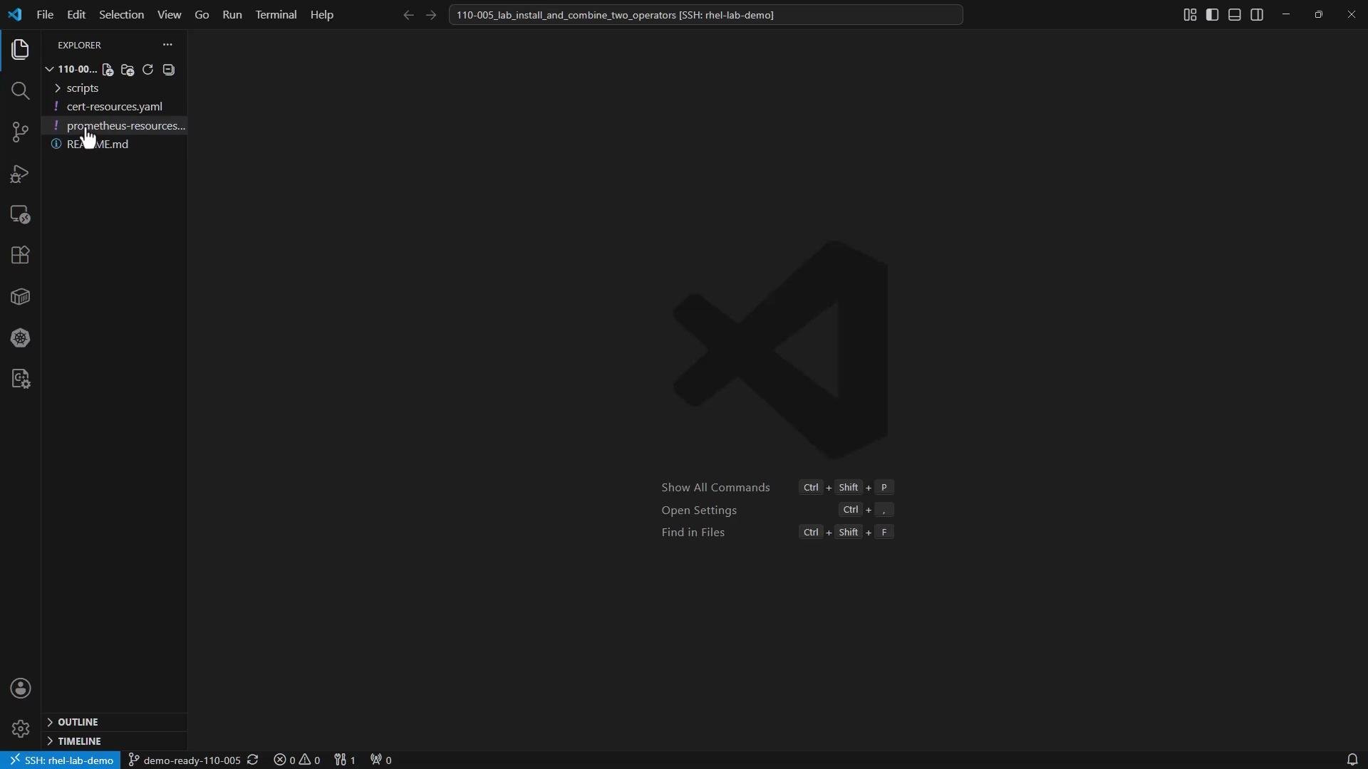
Task: Open the File menu
Action: pyautogui.click(x=45, y=15)
